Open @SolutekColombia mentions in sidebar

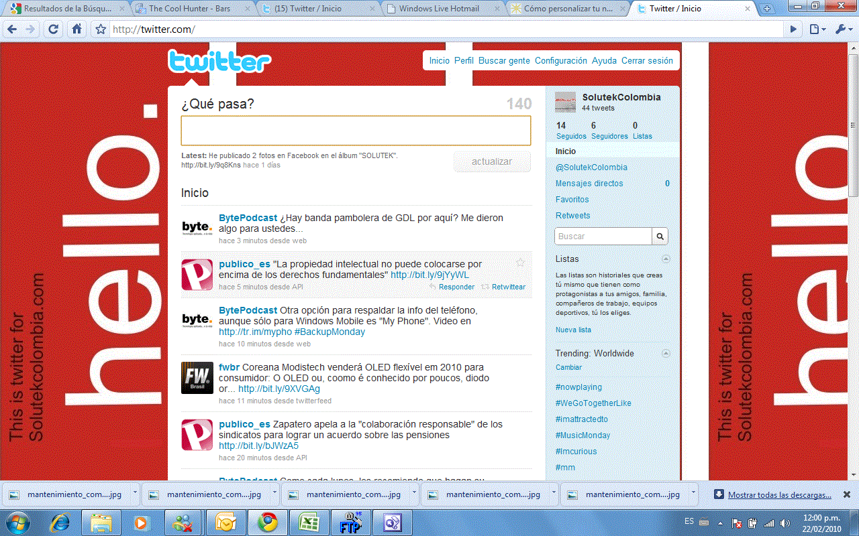coord(591,167)
